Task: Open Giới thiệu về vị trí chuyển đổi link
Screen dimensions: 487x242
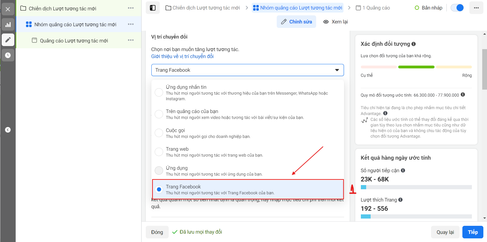Action: [182, 56]
